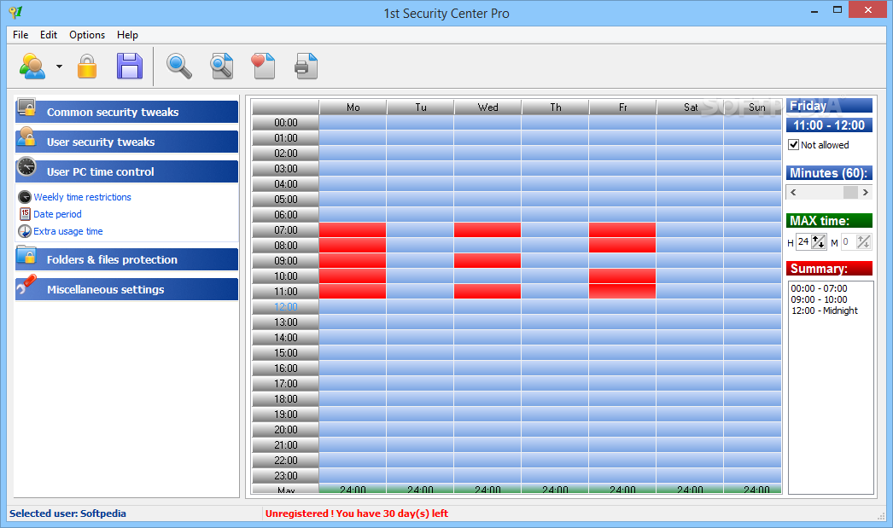Click the padlock icon in the toolbar

coord(86,66)
